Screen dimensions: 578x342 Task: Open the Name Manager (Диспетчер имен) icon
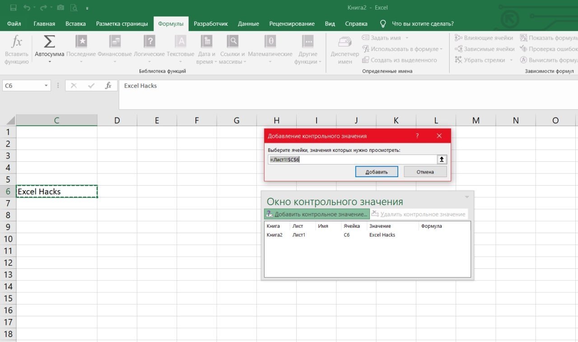(x=345, y=42)
